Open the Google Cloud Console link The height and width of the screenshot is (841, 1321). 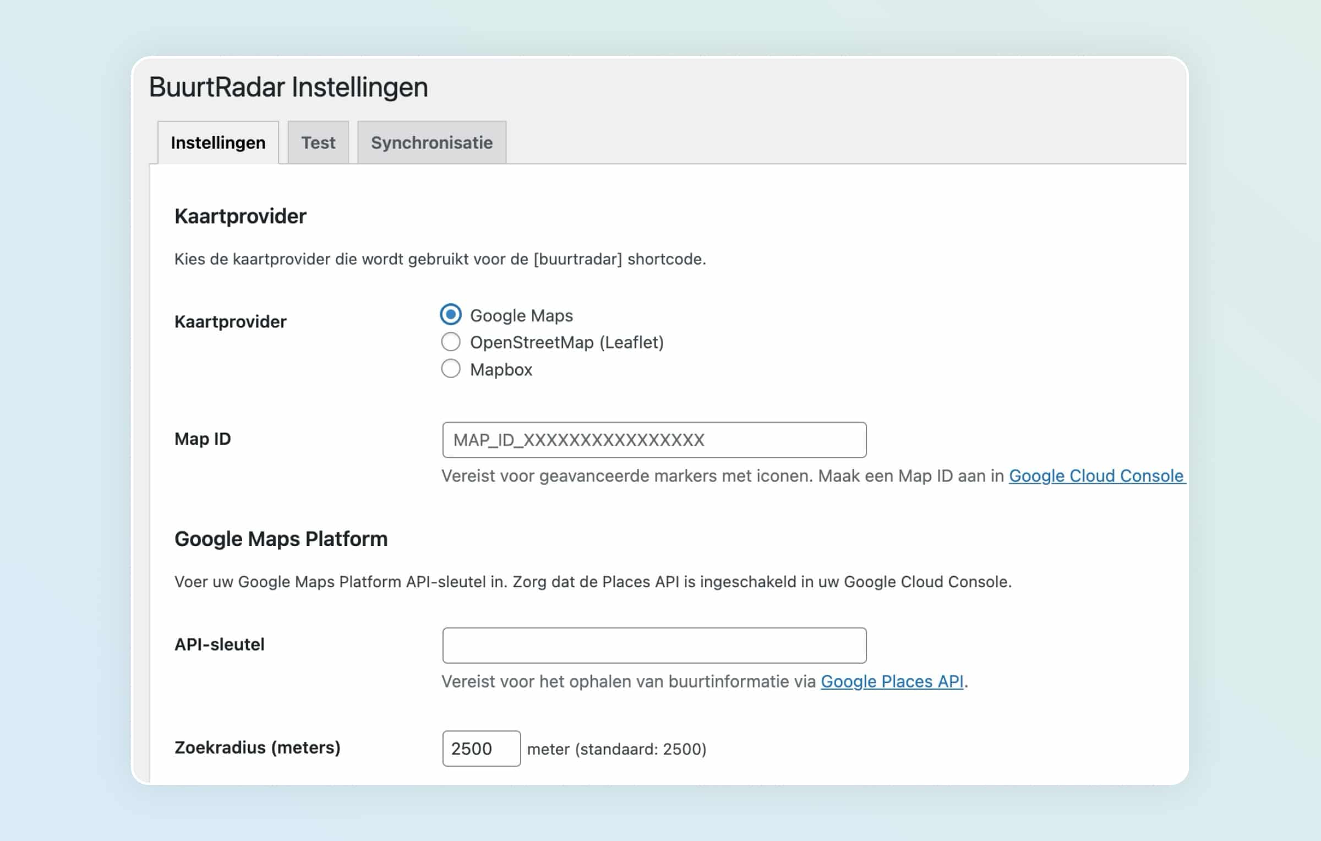point(1095,476)
